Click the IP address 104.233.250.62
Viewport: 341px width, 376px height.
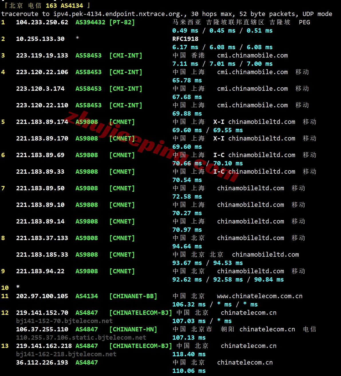pos(42,22)
